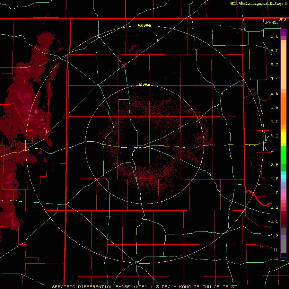
Task: Click the KAMA 25 JUN 25 06:37 timestamp
Action: click(x=208, y=287)
